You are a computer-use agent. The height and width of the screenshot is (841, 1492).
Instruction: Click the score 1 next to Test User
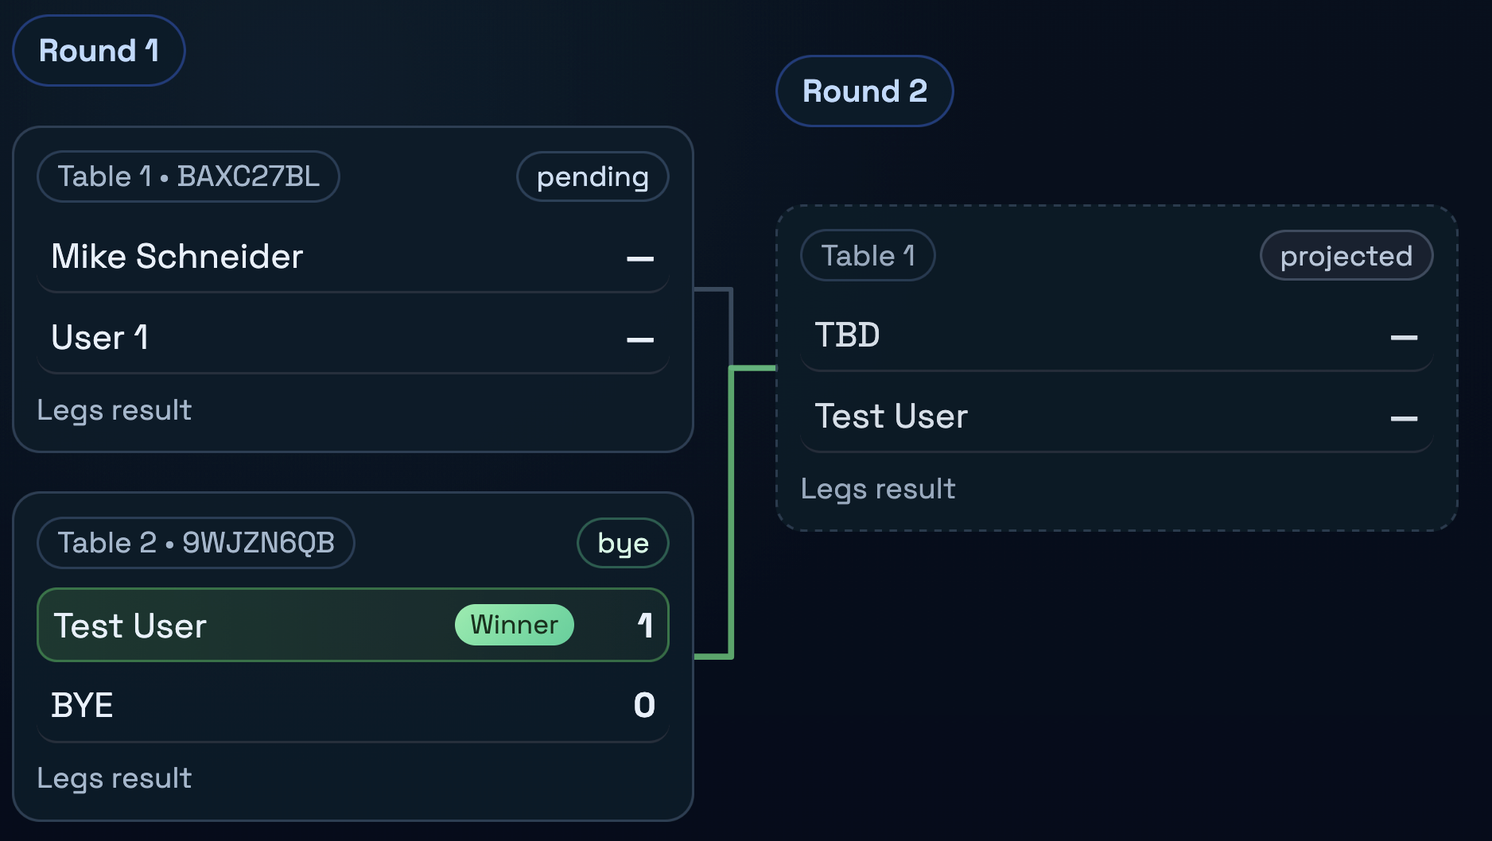(646, 625)
